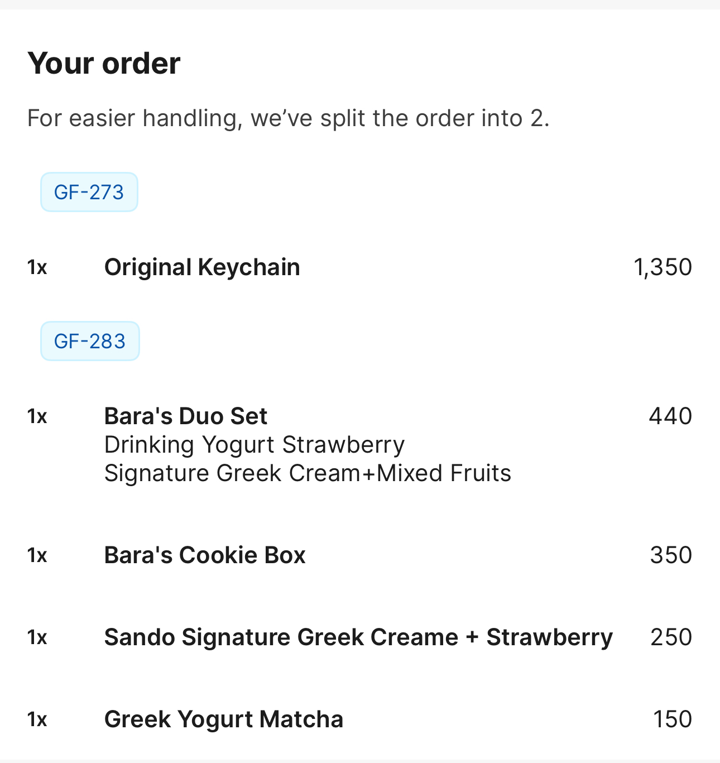Image resolution: width=720 pixels, height=763 pixels.
Task: Click the Greek Yogurt Matcha quantity 1x
Action: (37, 719)
